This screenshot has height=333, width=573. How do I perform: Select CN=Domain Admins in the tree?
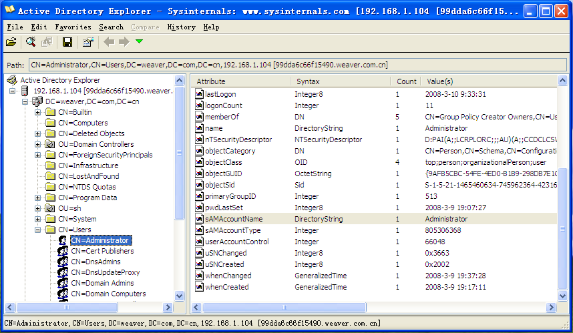click(x=102, y=283)
